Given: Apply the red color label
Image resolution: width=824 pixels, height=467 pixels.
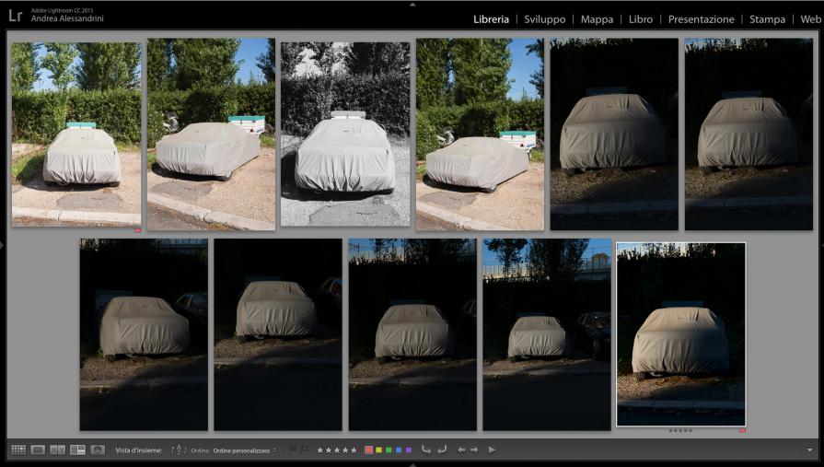Looking at the screenshot, I should pyautogui.click(x=369, y=449).
